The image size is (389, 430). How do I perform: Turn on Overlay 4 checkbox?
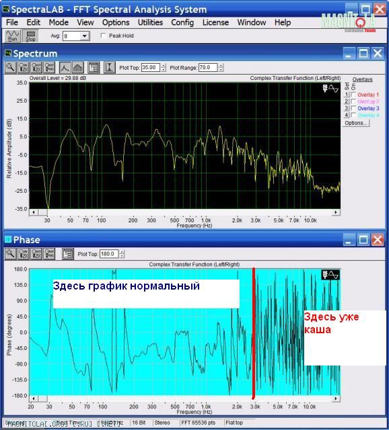coord(353,115)
